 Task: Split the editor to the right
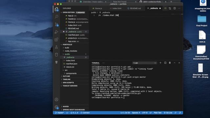click(x=175, y=8)
